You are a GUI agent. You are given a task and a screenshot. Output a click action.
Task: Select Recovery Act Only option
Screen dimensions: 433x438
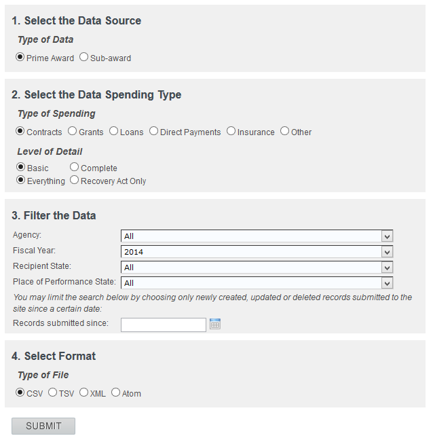[75, 181]
